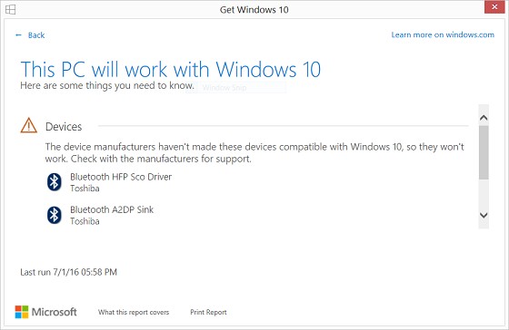Open What this report covers
The image size is (509, 330).
coord(134,312)
